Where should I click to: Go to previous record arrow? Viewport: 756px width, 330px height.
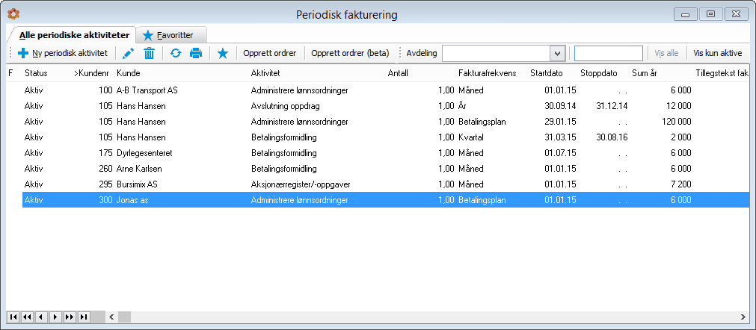point(41,317)
